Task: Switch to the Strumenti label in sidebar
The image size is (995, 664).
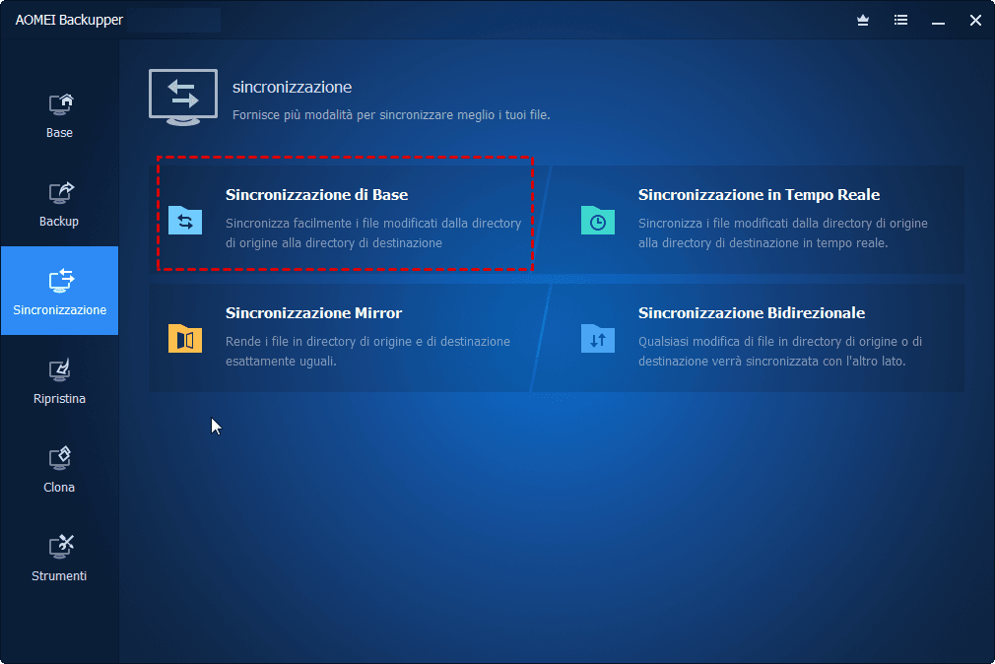Action: coord(59,575)
